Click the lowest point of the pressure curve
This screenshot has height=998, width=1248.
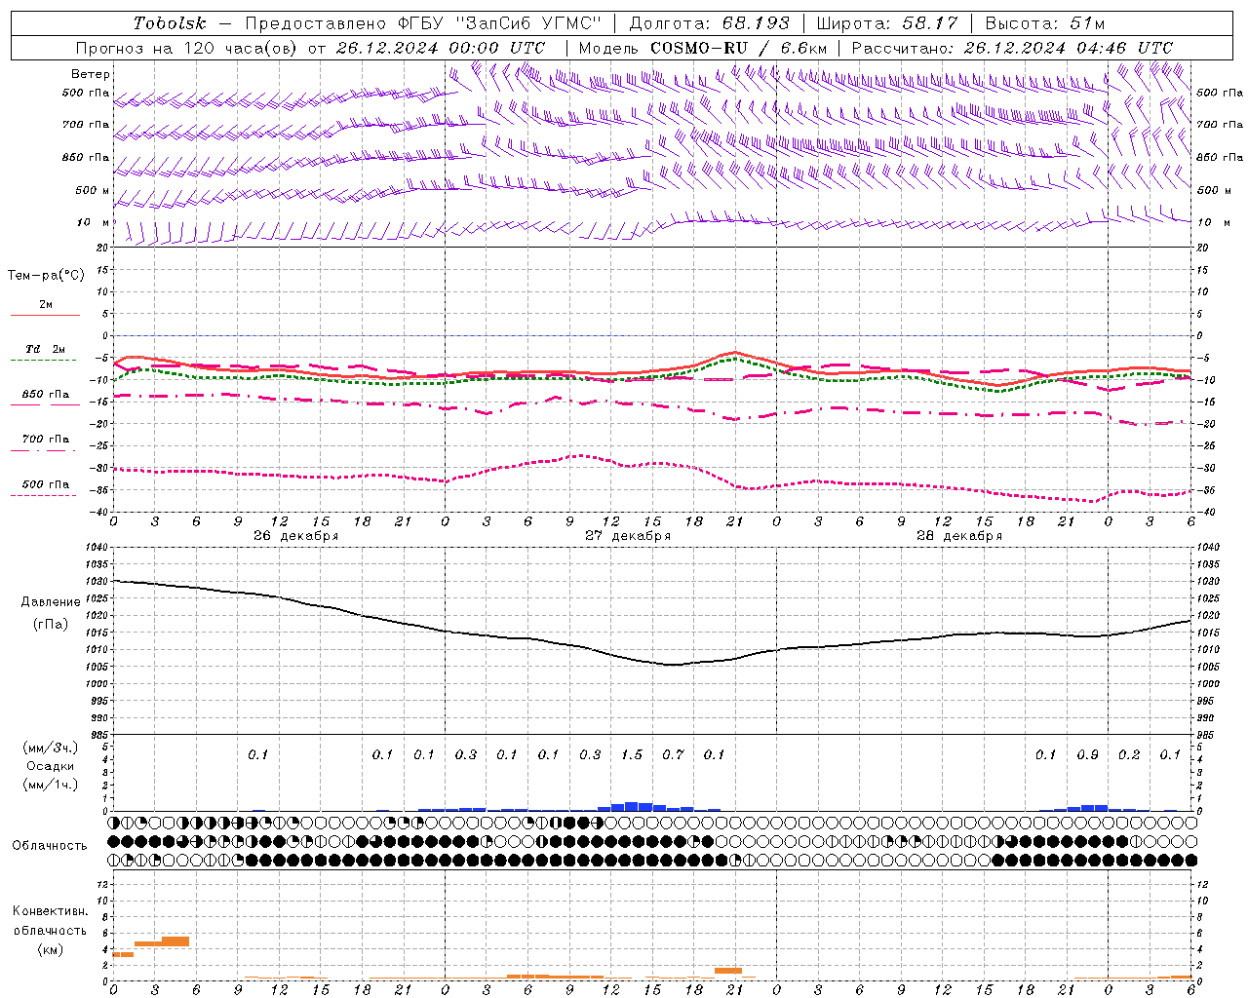[x=674, y=665]
